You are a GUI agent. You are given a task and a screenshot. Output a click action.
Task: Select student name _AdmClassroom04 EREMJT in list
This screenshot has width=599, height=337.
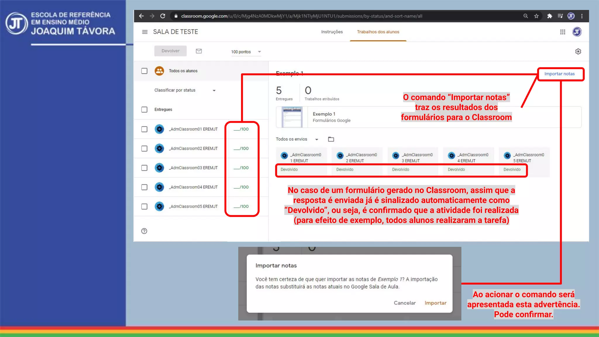point(193,187)
